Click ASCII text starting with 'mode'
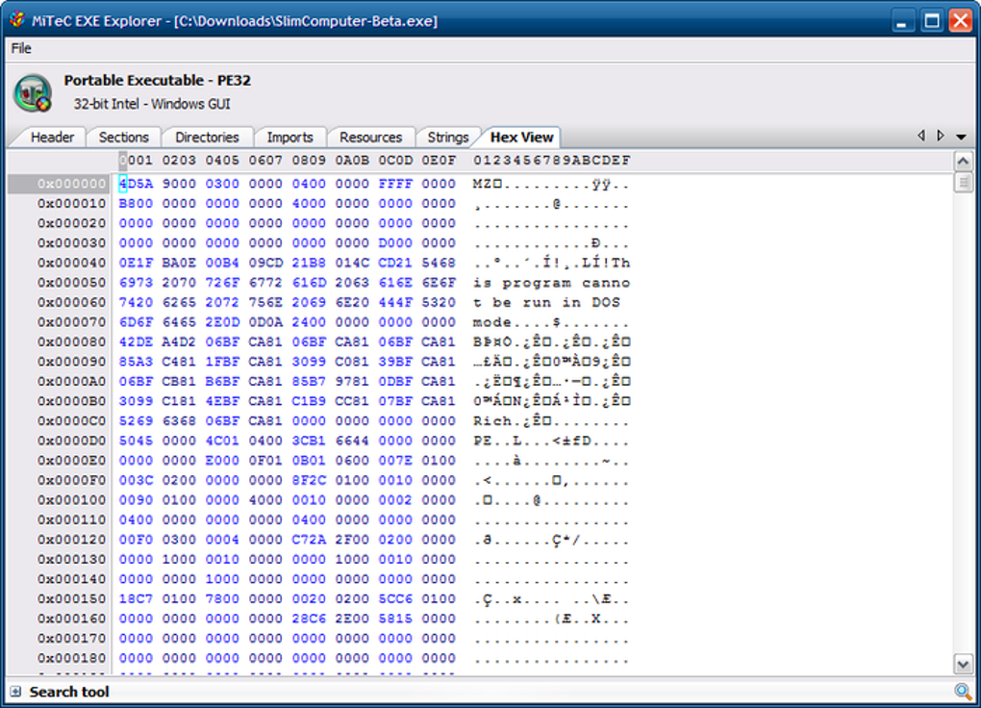Screen dimensions: 981x708 tap(551, 322)
